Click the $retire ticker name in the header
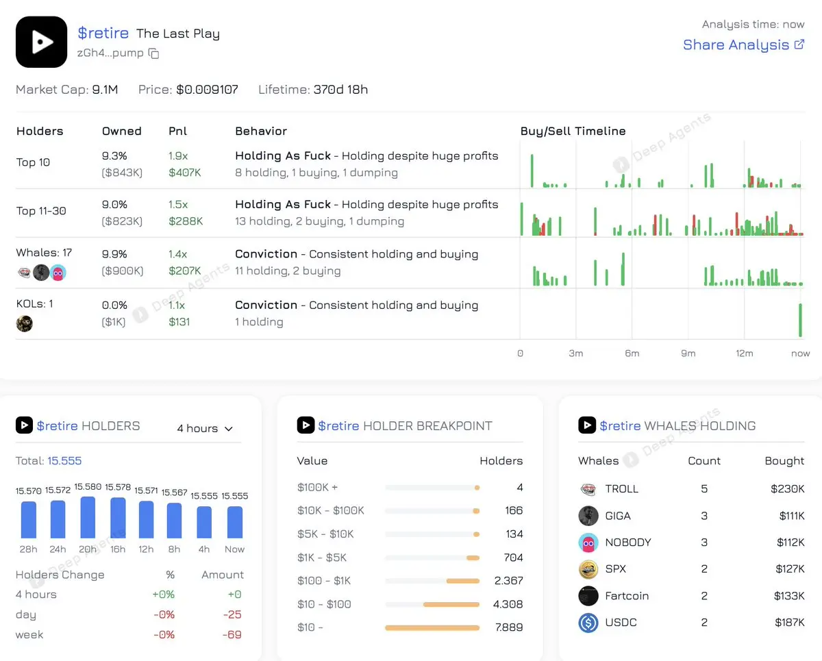 click(x=103, y=33)
